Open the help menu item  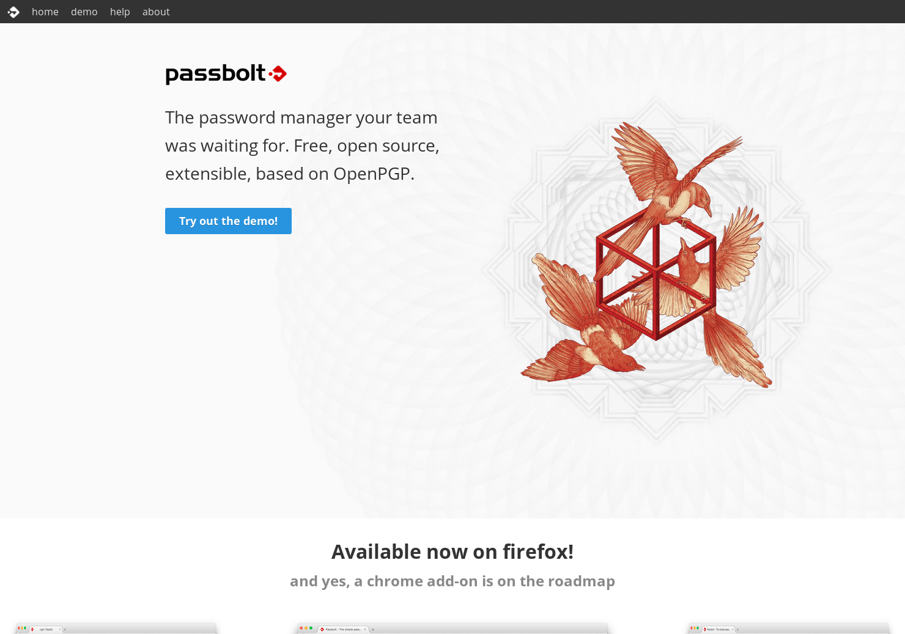pyautogui.click(x=120, y=12)
